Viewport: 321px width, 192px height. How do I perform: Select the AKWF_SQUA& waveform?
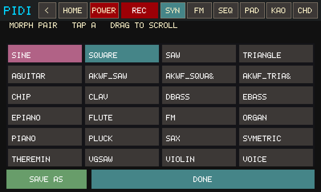(x=199, y=74)
